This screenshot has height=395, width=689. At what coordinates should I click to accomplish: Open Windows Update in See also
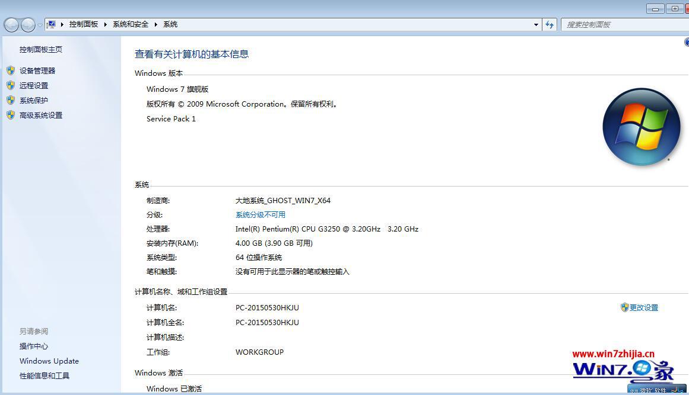[49, 361]
